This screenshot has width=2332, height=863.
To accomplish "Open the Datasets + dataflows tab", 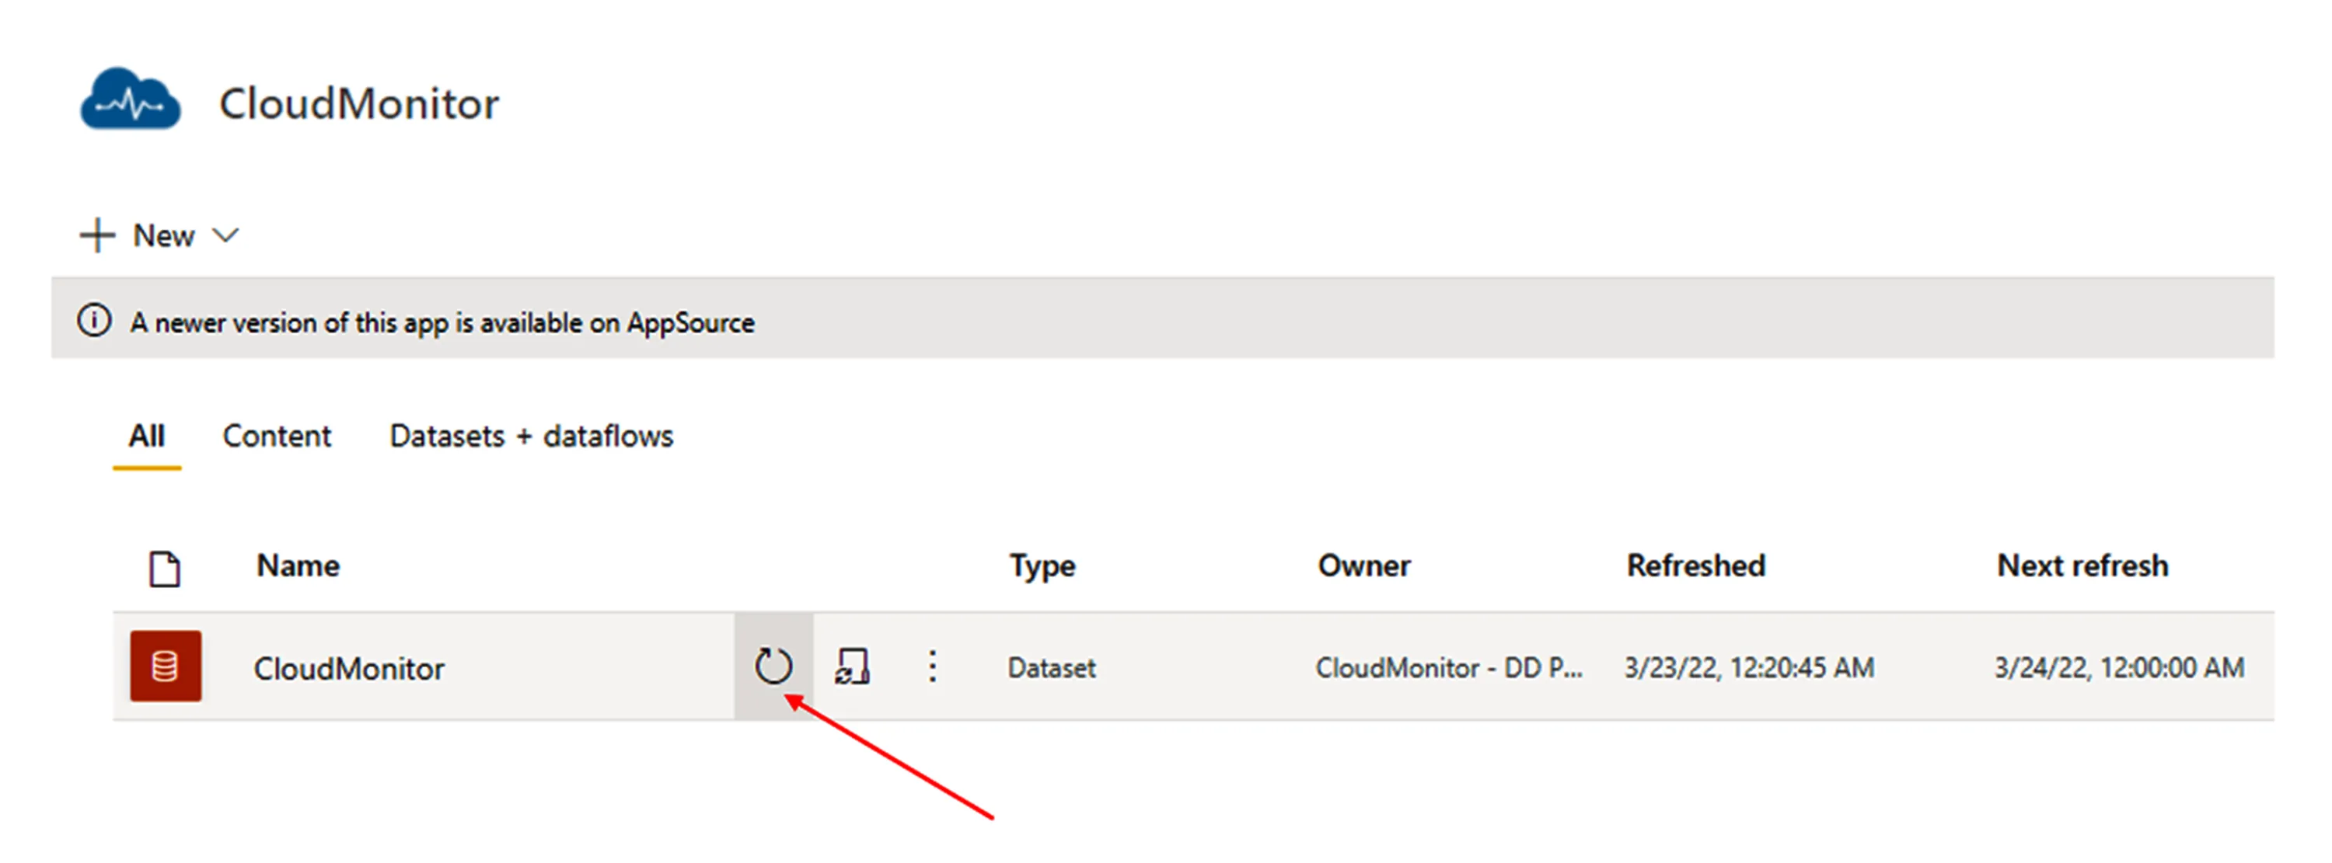I will coord(532,436).
